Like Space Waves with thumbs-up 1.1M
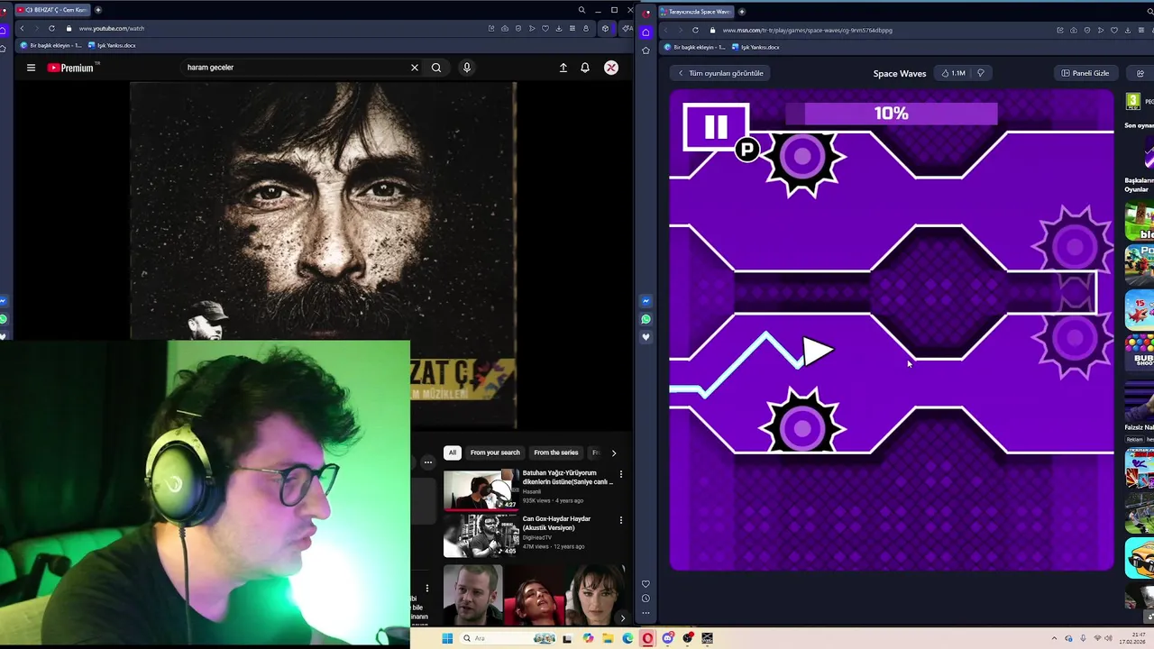 coord(953,73)
